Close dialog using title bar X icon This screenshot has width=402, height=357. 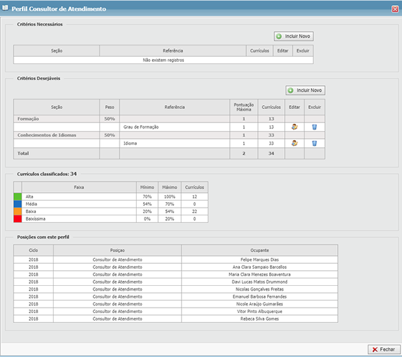(394, 9)
